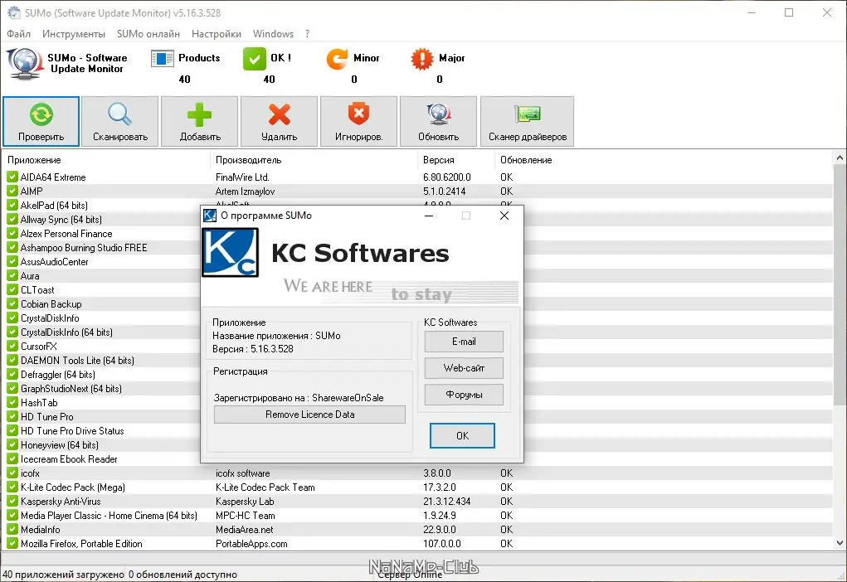Click the red Major updates icon
This screenshot has height=582, width=847.
coord(422,59)
